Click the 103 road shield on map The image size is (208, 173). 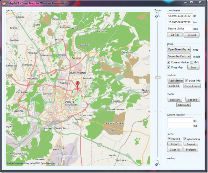click(131, 92)
